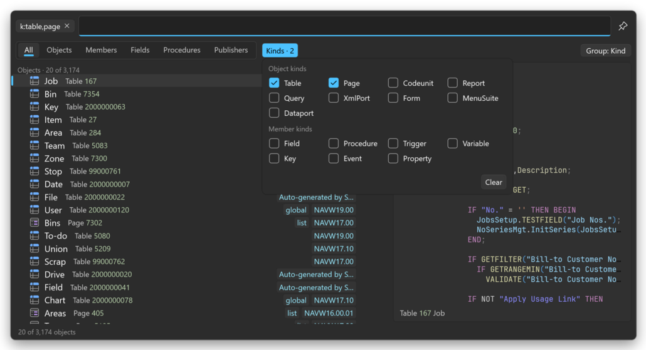Click the list tag on the Bins row

click(302, 223)
